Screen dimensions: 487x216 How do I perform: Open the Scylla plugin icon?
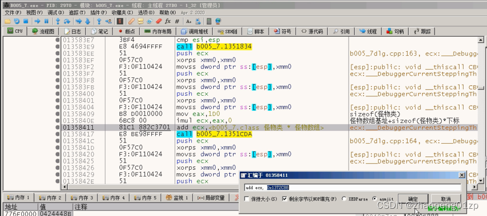pyautogui.click(x=120, y=21)
